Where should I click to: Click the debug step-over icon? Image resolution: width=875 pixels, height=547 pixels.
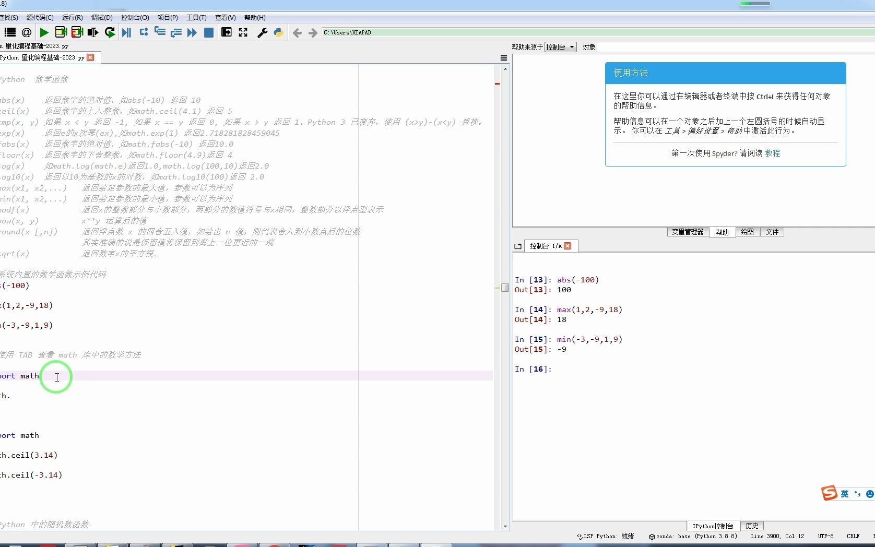pos(144,32)
